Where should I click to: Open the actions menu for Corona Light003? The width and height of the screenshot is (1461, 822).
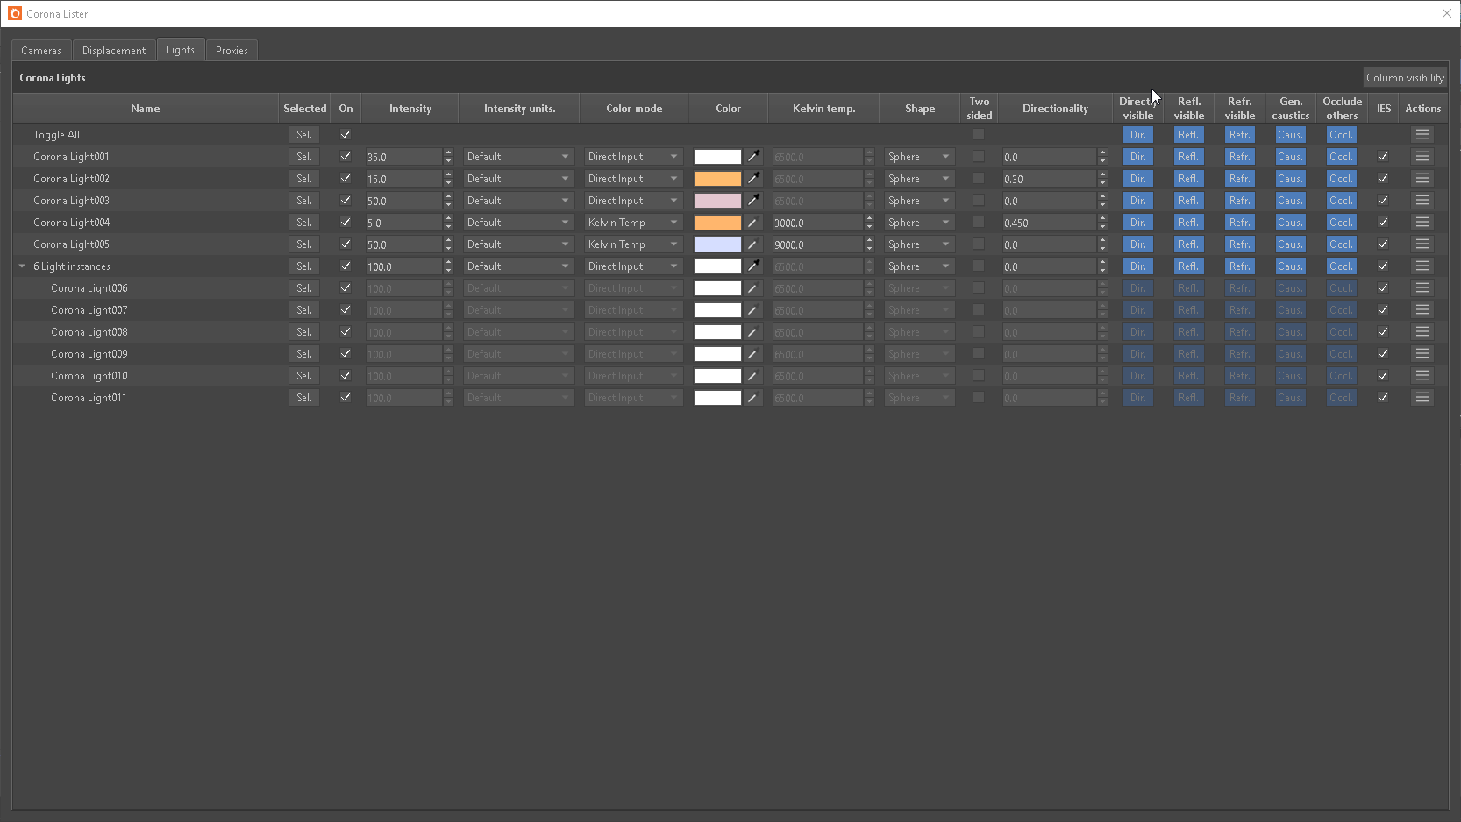pos(1422,201)
